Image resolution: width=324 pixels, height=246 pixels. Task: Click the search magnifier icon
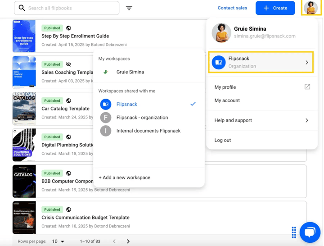click(22, 8)
